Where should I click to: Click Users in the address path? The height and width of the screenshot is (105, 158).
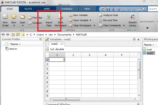pos(40,35)
